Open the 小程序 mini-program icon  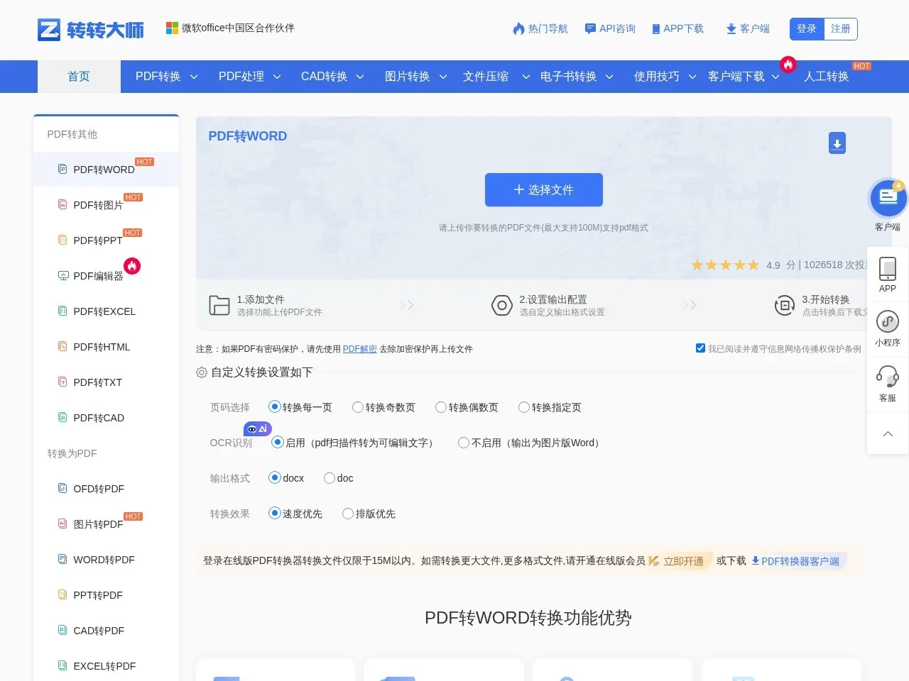pyautogui.click(x=887, y=325)
